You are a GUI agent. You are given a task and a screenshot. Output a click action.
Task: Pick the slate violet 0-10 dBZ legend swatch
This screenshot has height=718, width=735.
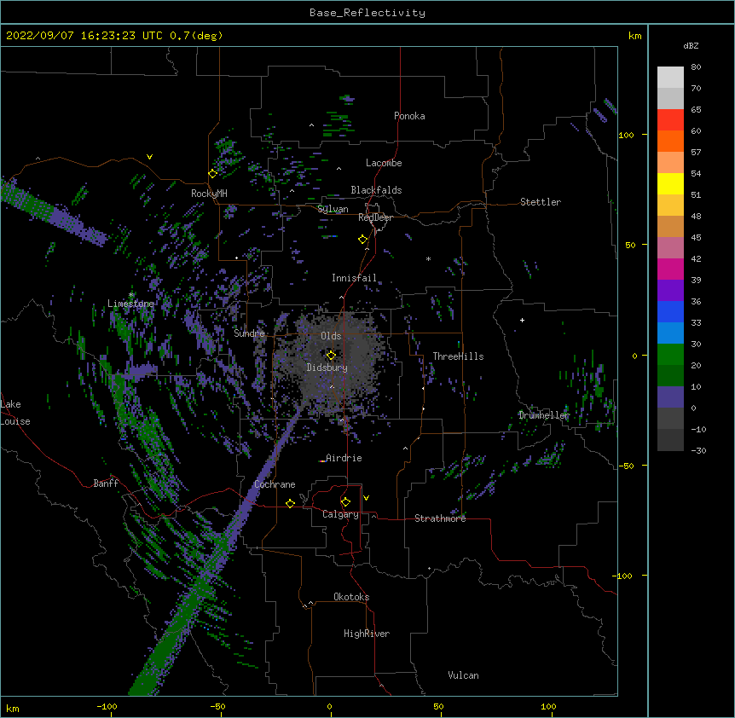pos(670,397)
